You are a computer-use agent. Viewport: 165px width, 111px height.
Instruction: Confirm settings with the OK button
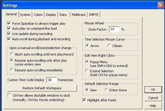click(x=153, y=90)
